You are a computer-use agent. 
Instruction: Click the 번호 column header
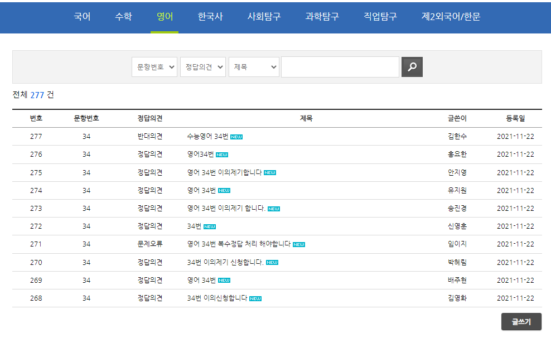tap(36, 118)
